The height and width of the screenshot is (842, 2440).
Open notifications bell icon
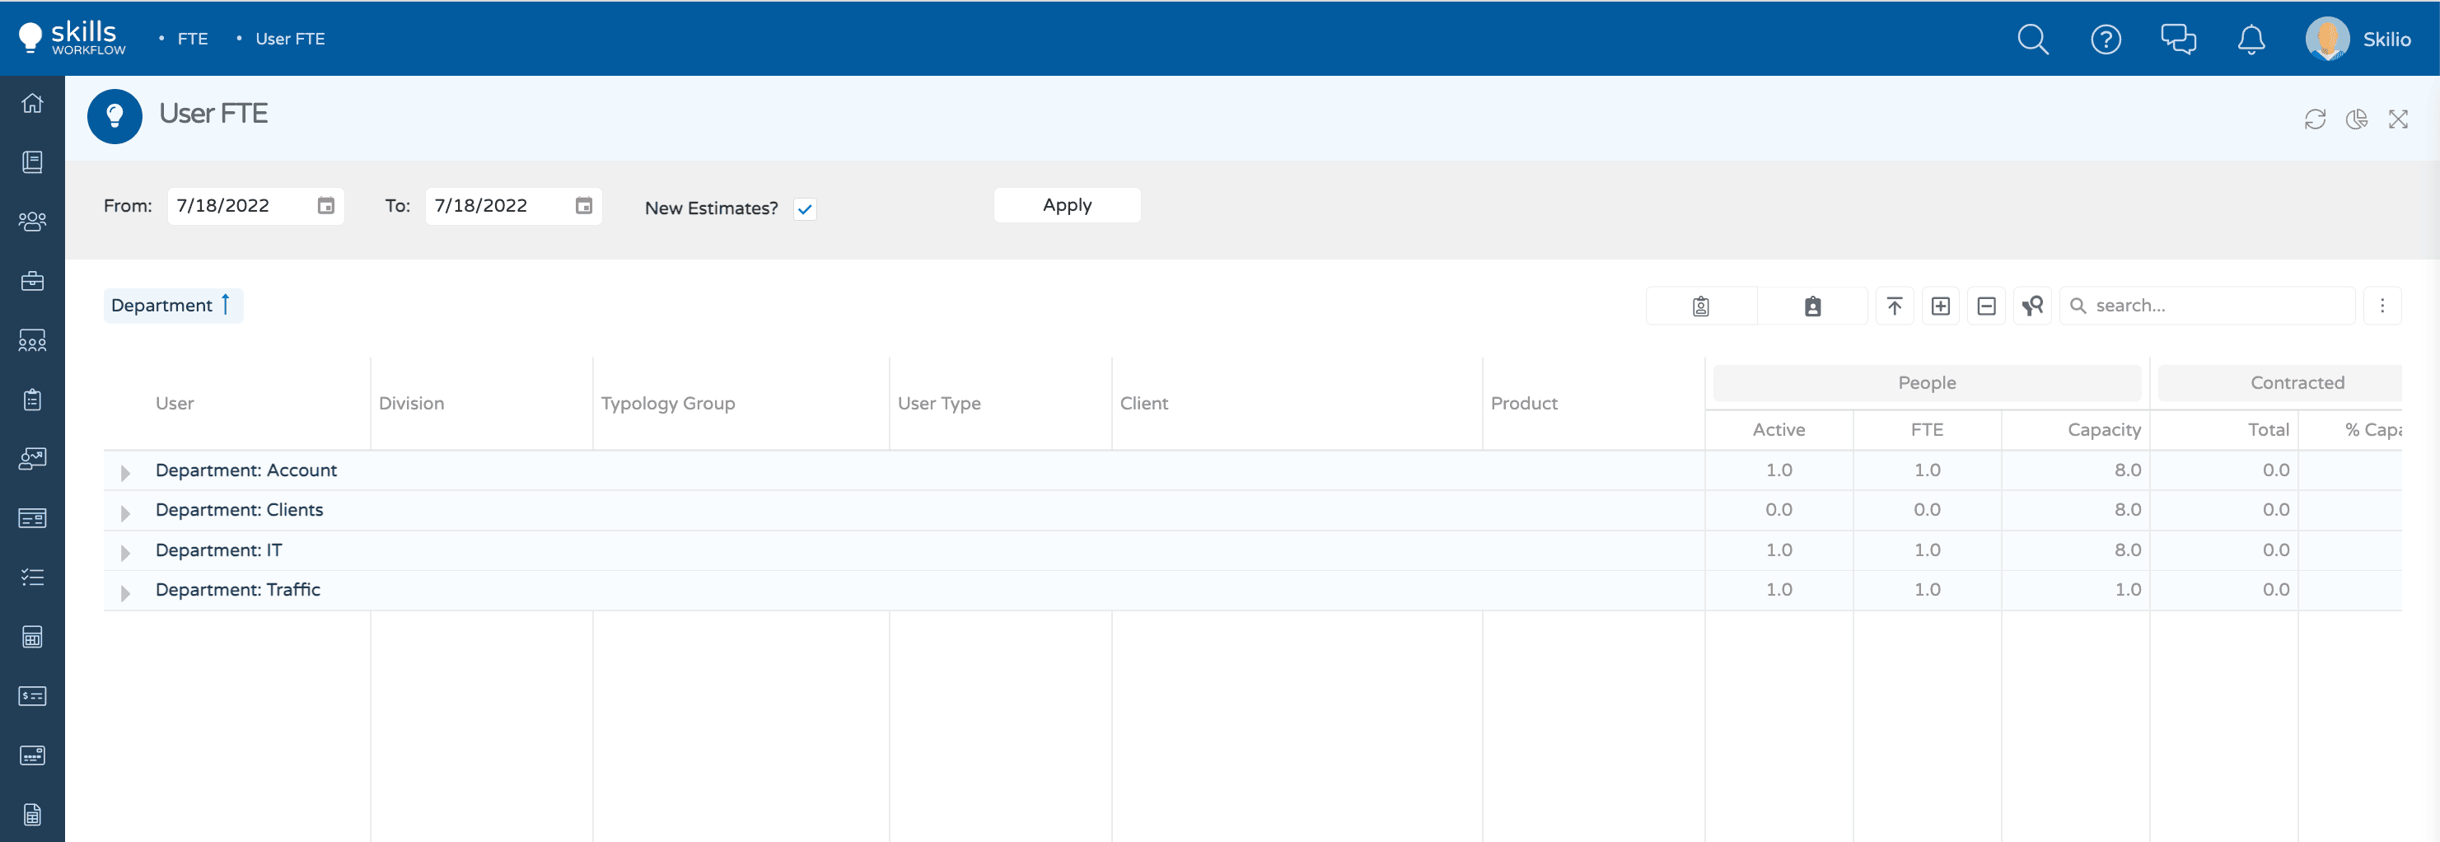pyautogui.click(x=2251, y=40)
